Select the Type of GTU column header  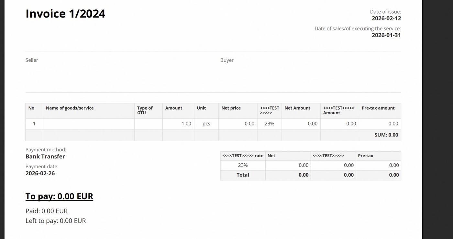tap(145, 110)
